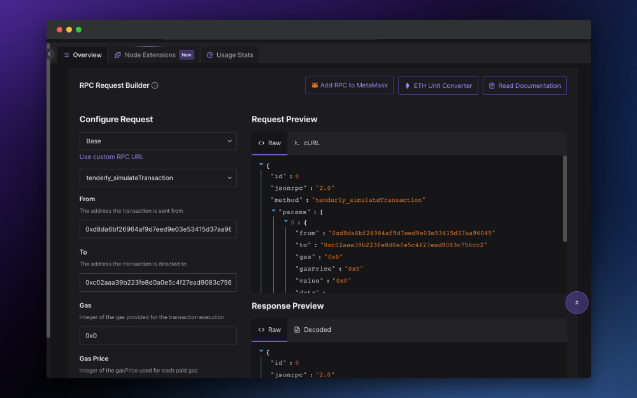Click the From address input field
Image resolution: width=637 pixels, height=398 pixels.
click(158, 229)
